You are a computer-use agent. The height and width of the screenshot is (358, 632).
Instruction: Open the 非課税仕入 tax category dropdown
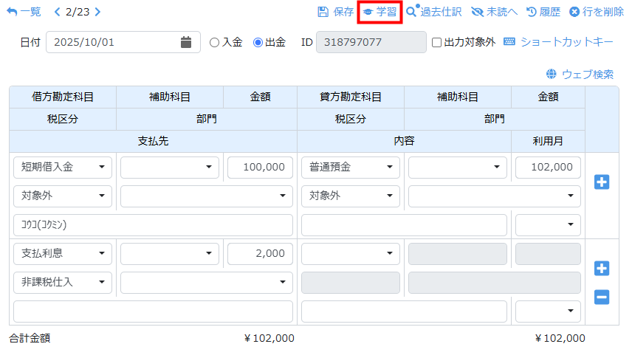tap(63, 281)
